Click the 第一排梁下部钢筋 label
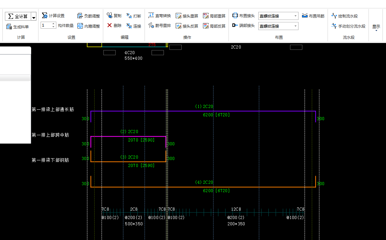 point(50,160)
